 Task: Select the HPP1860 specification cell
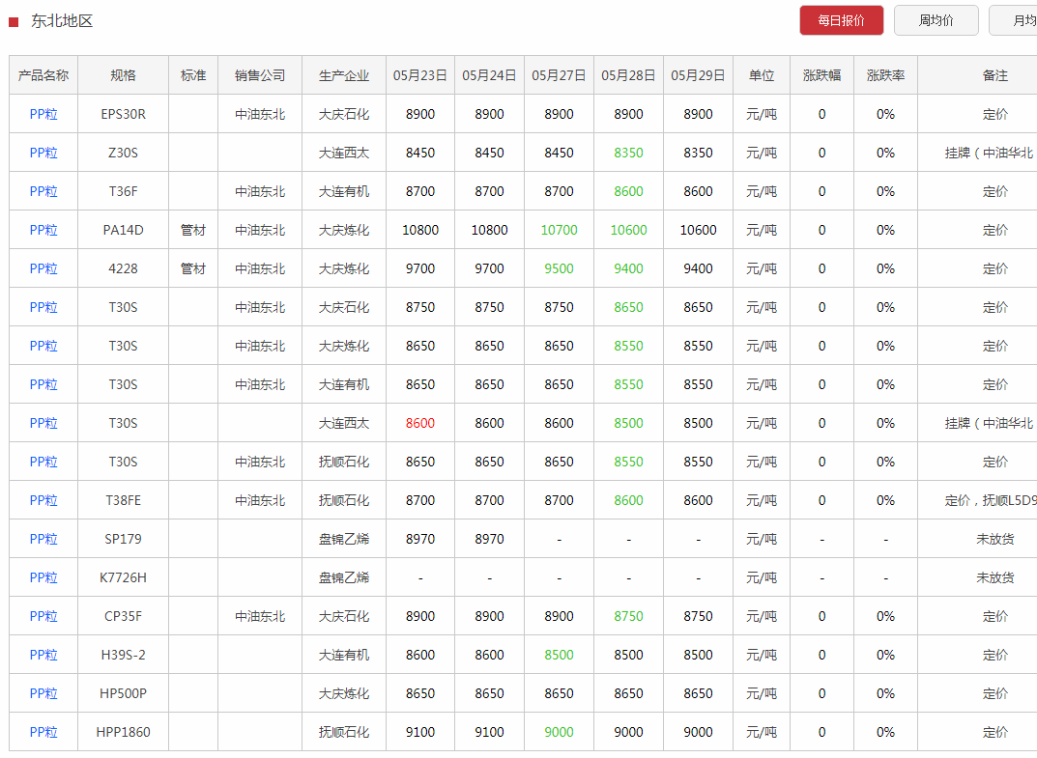[x=123, y=732]
